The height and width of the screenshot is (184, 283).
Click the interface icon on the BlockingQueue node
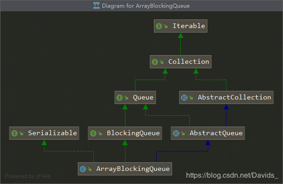point(93,133)
